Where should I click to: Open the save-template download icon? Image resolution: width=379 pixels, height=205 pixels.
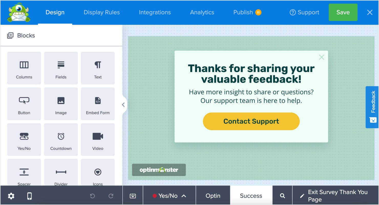click(x=133, y=196)
